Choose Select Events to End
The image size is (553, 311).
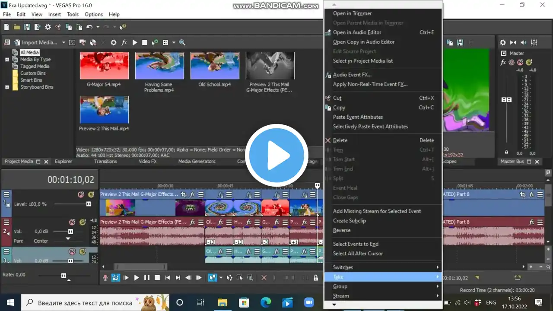point(383,244)
